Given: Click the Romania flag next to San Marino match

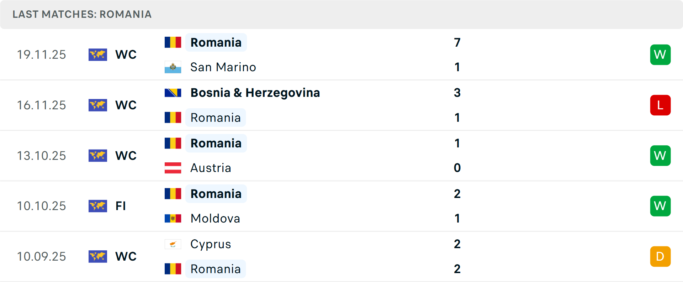Looking at the screenshot, I should click(173, 42).
